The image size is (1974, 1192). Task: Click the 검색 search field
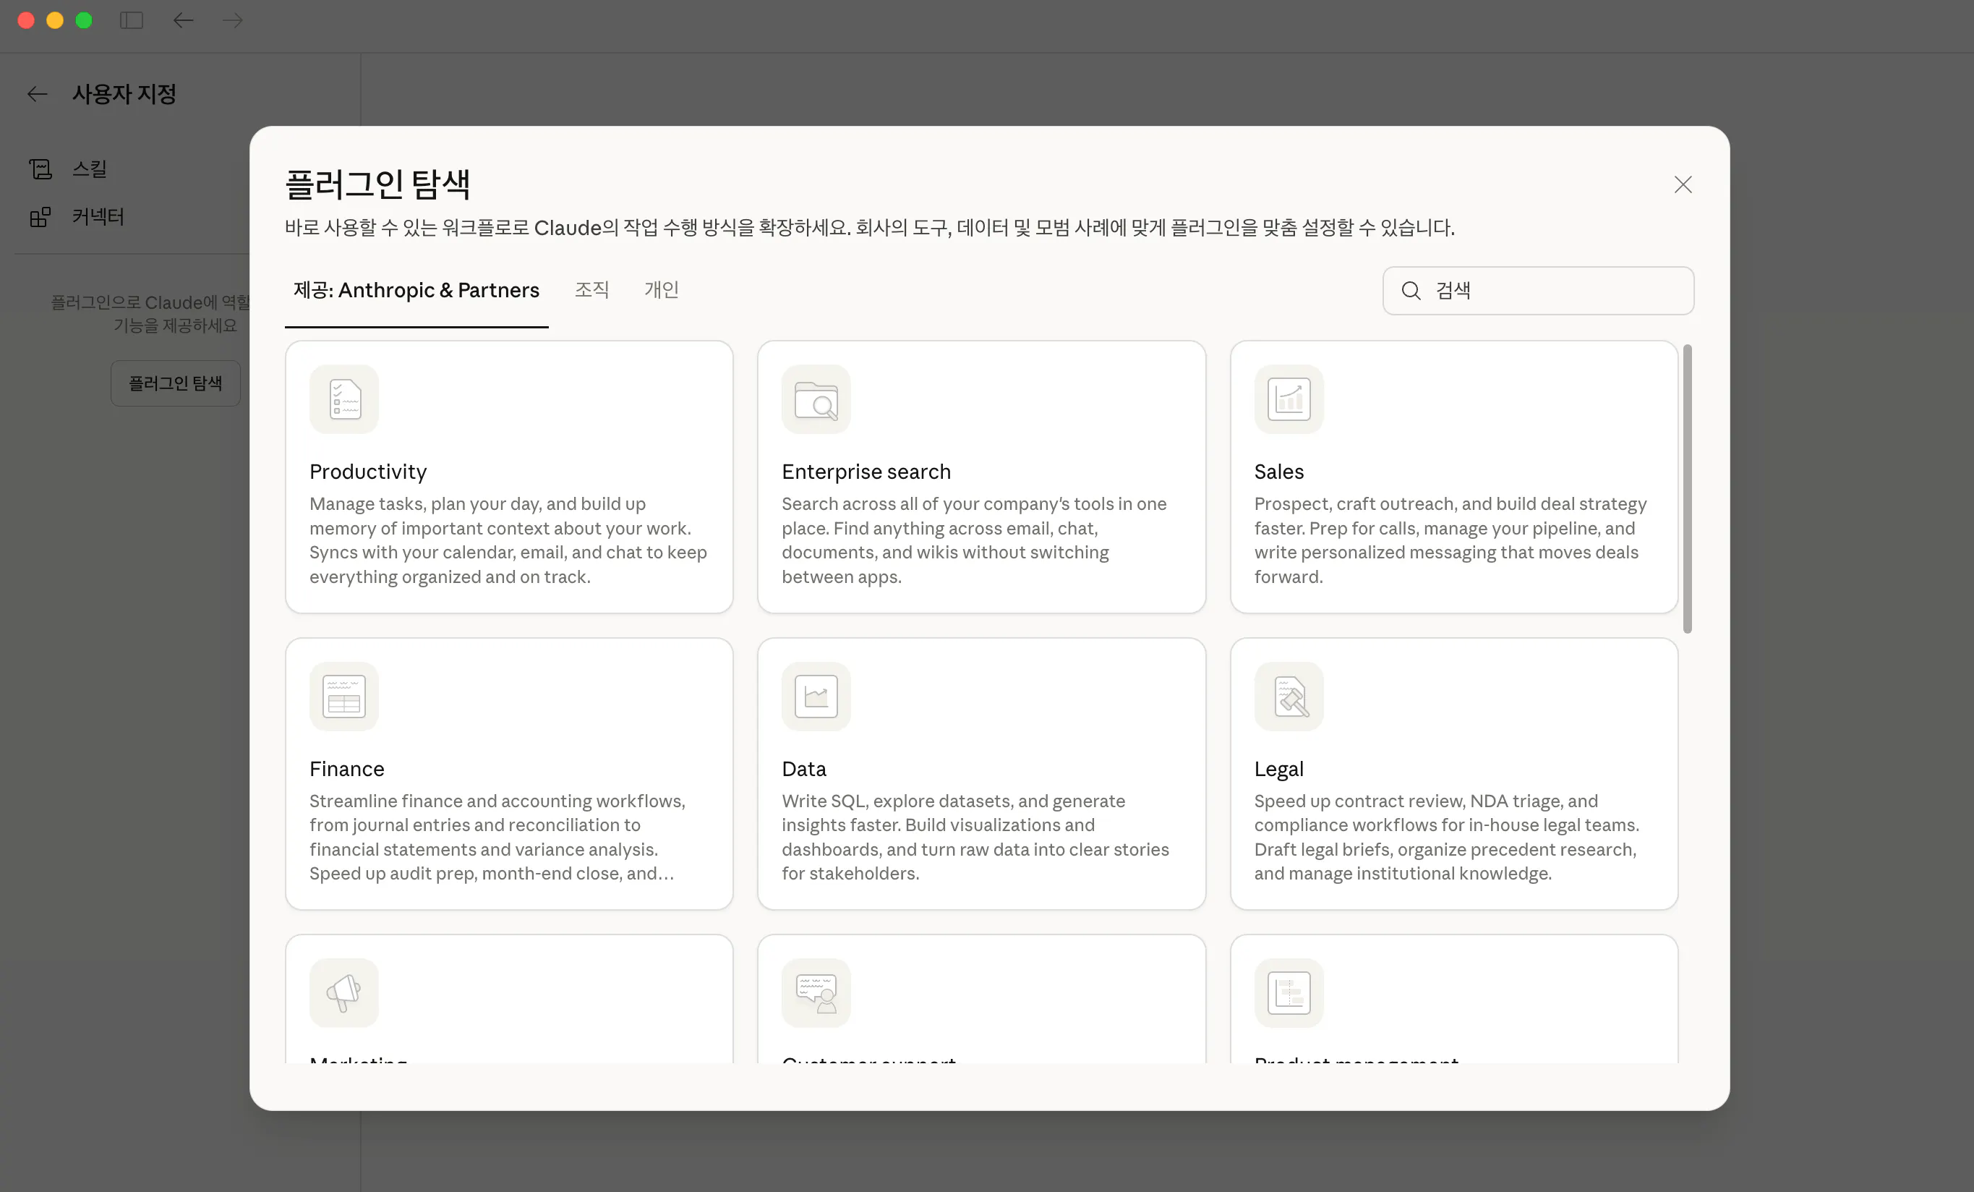point(1554,290)
